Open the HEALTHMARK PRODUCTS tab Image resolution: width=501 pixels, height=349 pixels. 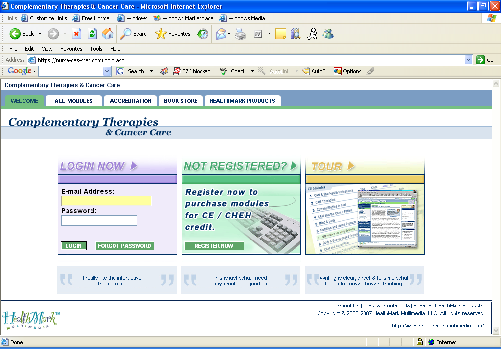point(242,101)
